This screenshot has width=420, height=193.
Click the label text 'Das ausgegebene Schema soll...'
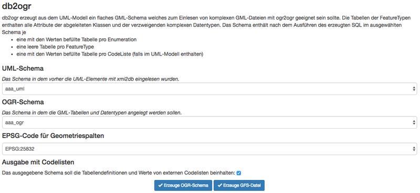click(119, 173)
